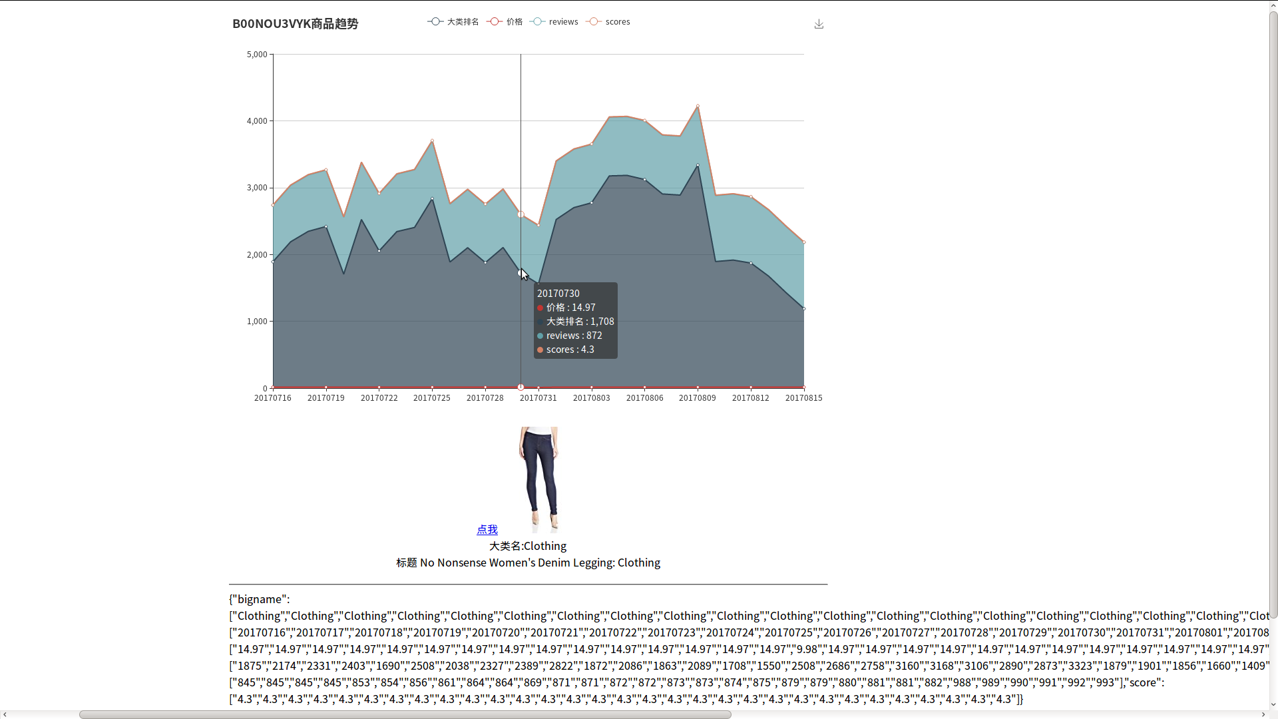Click the 20170809 peak point on top line
Image resolution: width=1278 pixels, height=719 pixels.
[x=698, y=106]
